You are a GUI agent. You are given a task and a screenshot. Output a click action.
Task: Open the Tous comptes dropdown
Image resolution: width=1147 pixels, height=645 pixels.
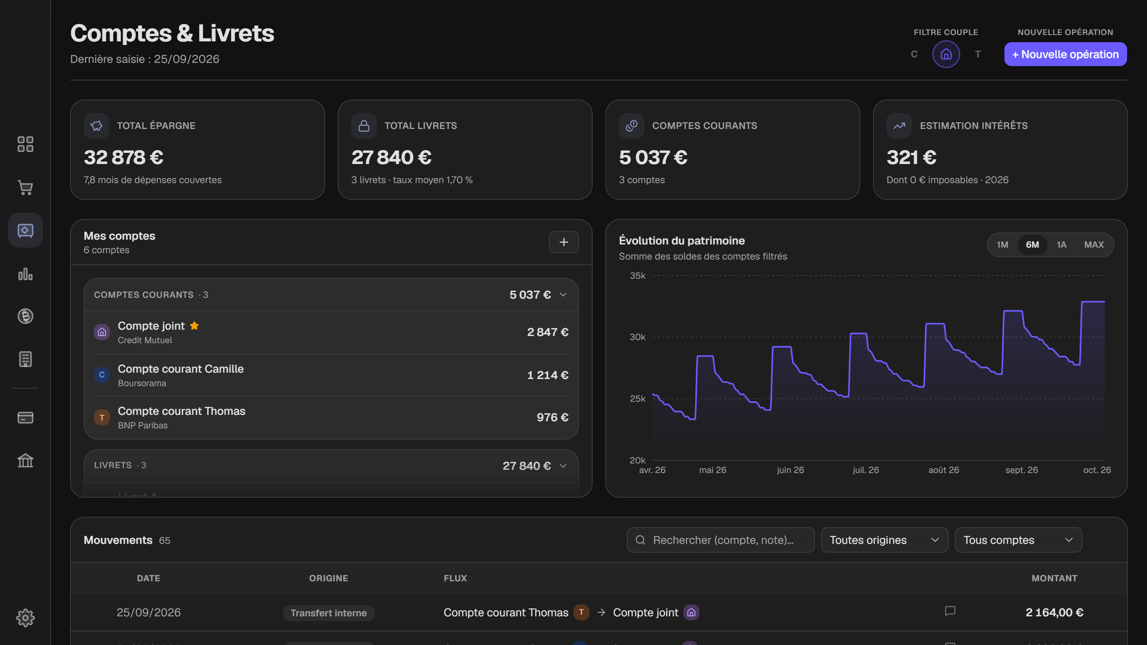tap(1018, 540)
